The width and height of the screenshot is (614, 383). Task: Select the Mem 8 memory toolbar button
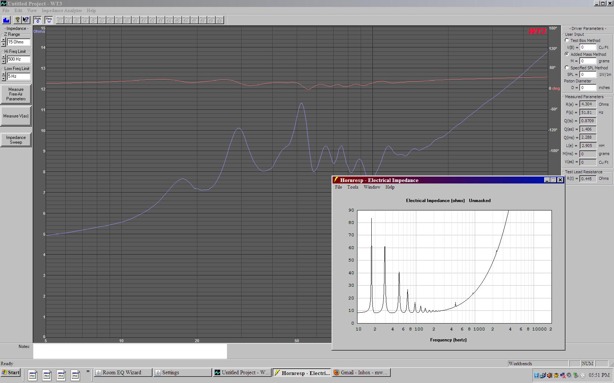click(x=119, y=20)
